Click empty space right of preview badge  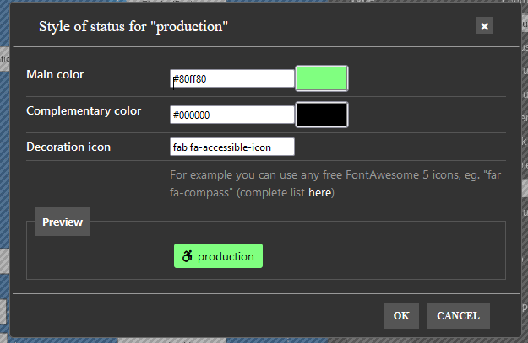[x=380, y=256]
